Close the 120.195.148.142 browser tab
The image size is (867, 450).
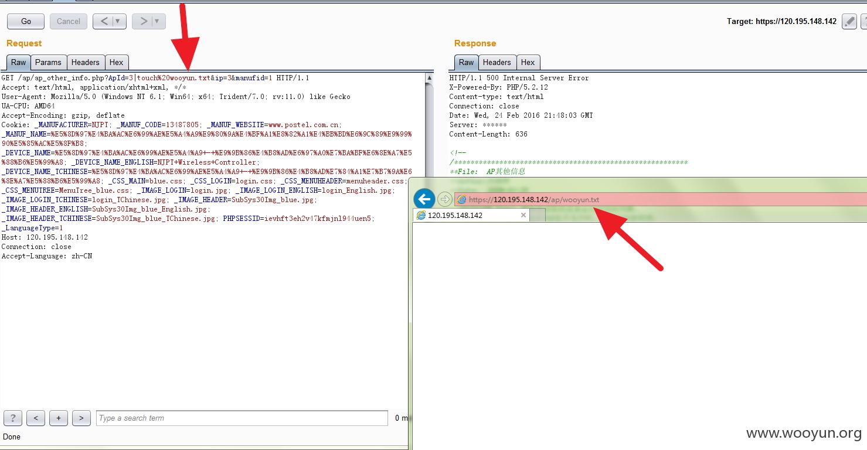523,215
